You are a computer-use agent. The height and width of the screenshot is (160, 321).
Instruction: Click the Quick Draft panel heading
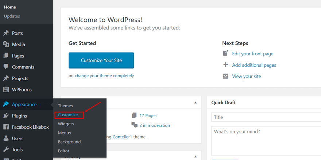pyautogui.click(x=223, y=102)
